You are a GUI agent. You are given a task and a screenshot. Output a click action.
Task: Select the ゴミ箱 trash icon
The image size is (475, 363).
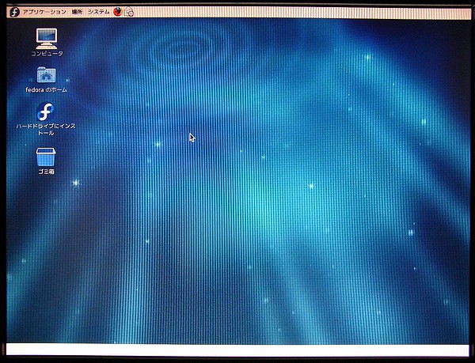click(x=46, y=157)
